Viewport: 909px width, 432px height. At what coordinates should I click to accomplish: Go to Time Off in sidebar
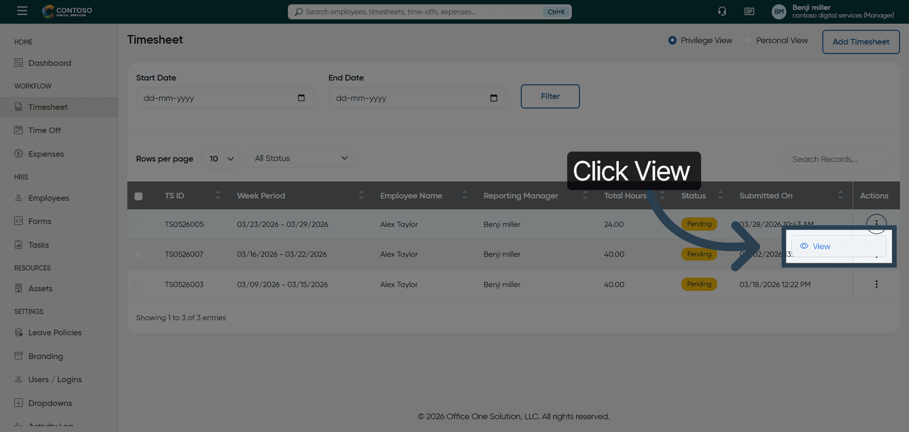pos(45,130)
